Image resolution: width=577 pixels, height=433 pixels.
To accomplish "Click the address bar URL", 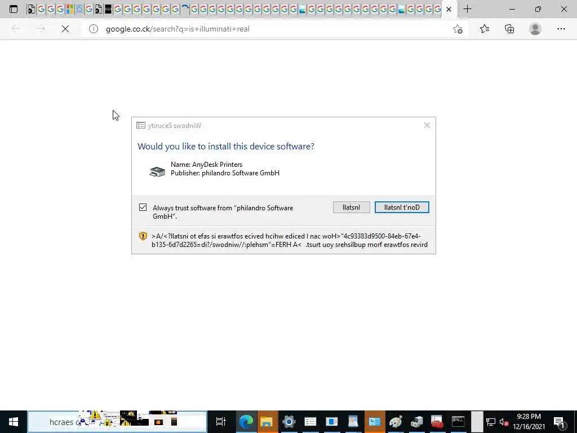I will [x=177, y=29].
